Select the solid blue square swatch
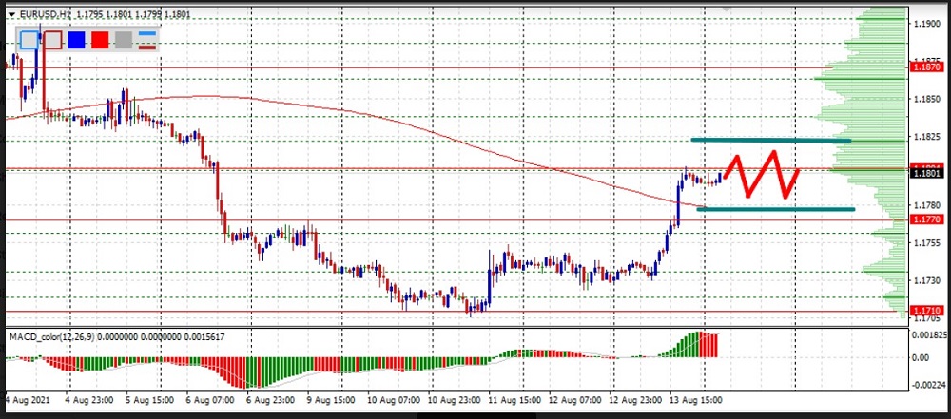Screen dimensions: 951x419 [x=77, y=40]
